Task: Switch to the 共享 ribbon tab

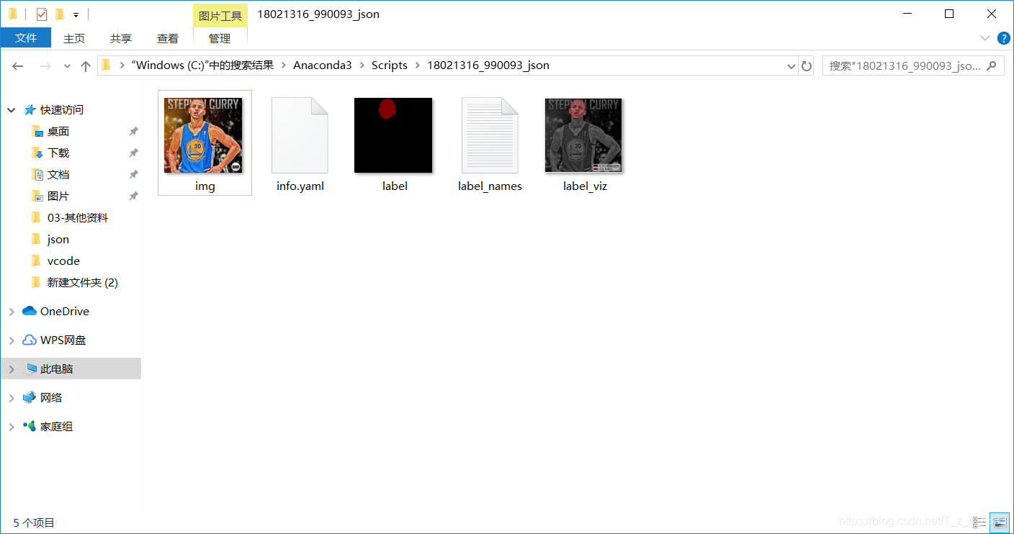Action: coord(121,38)
